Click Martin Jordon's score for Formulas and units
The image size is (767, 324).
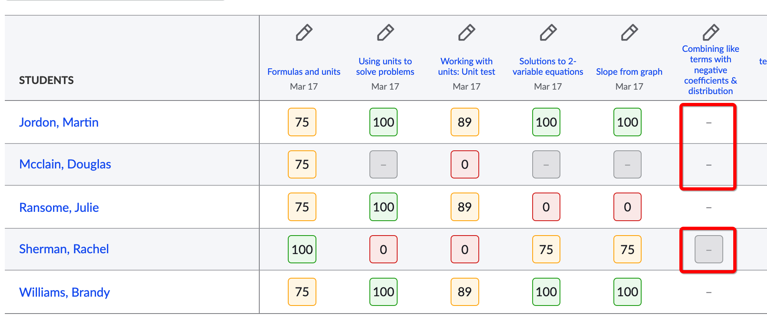[302, 122]
